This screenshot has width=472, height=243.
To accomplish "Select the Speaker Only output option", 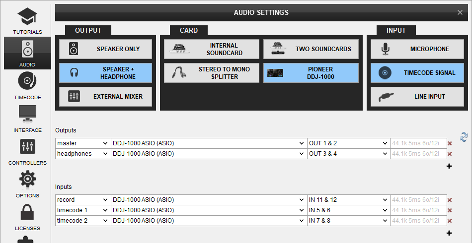I will pos(105,49).
